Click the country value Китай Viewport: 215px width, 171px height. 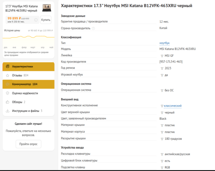[163, 28]
